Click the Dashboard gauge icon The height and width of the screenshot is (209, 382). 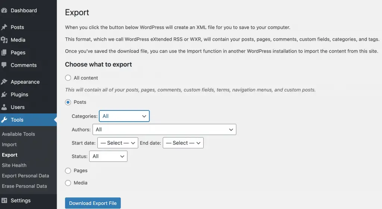(x=4, y=10)
